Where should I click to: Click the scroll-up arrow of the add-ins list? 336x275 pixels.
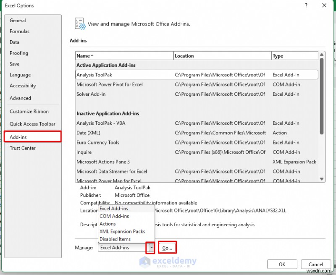321,55
